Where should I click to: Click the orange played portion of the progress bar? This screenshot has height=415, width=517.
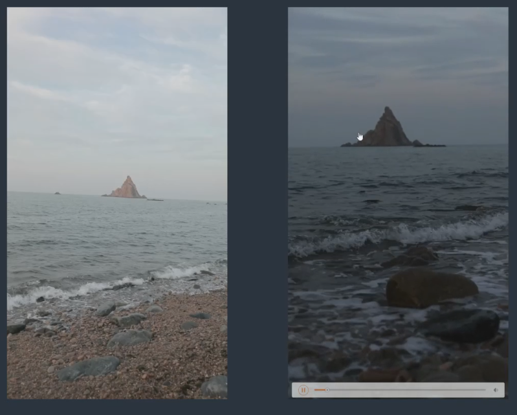coord(320,390)
